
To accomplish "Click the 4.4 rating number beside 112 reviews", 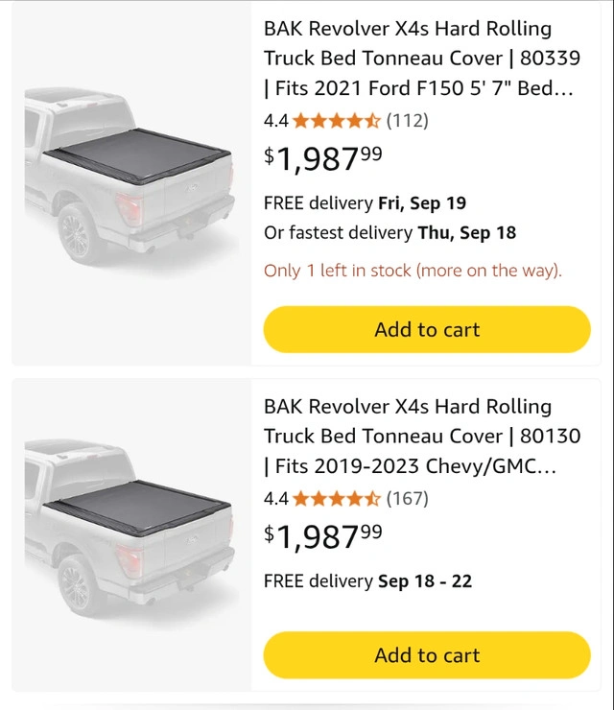I will (x=276, y=121).
